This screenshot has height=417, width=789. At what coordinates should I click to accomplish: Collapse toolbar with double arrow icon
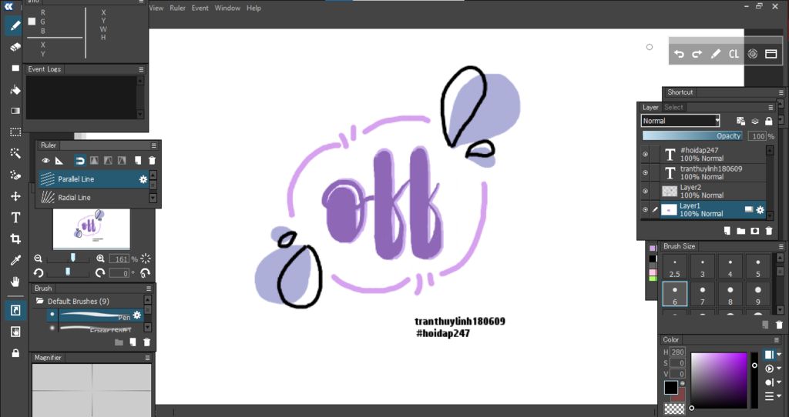tap(8, 6)
